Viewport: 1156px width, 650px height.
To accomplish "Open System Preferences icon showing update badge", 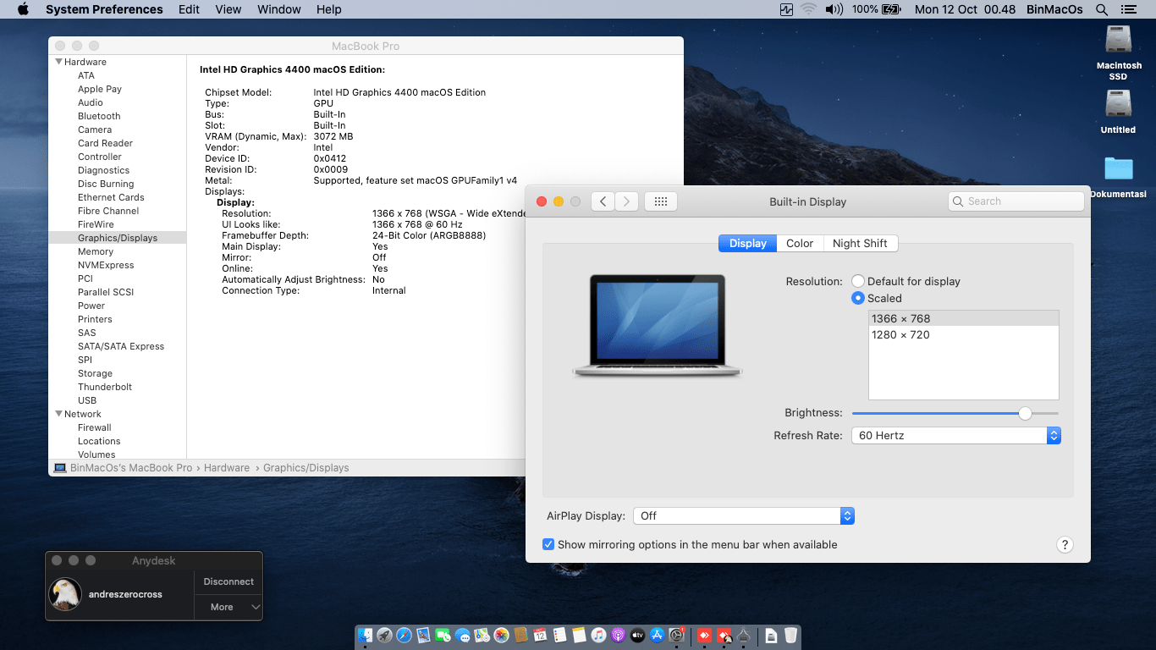I will click(x=677, y=635).
